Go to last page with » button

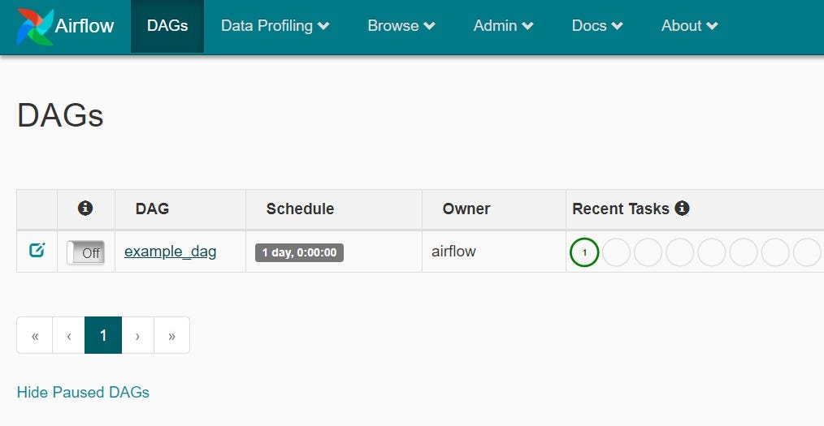click(x=171, y=335)
